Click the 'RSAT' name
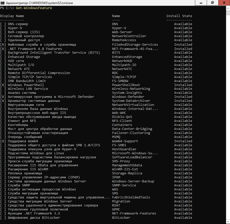The image size is (230, 224). pyautogui.click(x=116, y=205)
